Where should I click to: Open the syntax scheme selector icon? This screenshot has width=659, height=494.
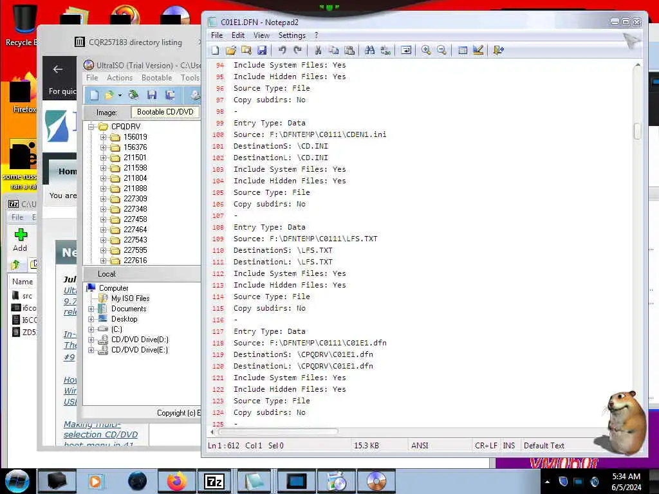point(462,50)
